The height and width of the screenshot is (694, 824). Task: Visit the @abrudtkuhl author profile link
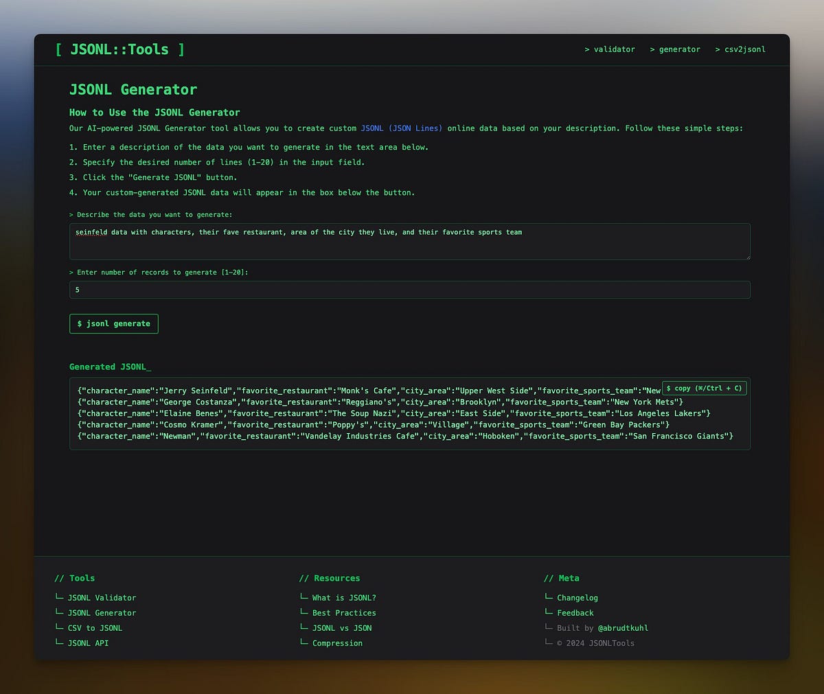(623, 627)
